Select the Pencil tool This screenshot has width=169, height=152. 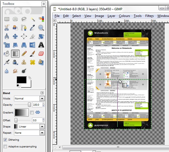tap(24, 54)
